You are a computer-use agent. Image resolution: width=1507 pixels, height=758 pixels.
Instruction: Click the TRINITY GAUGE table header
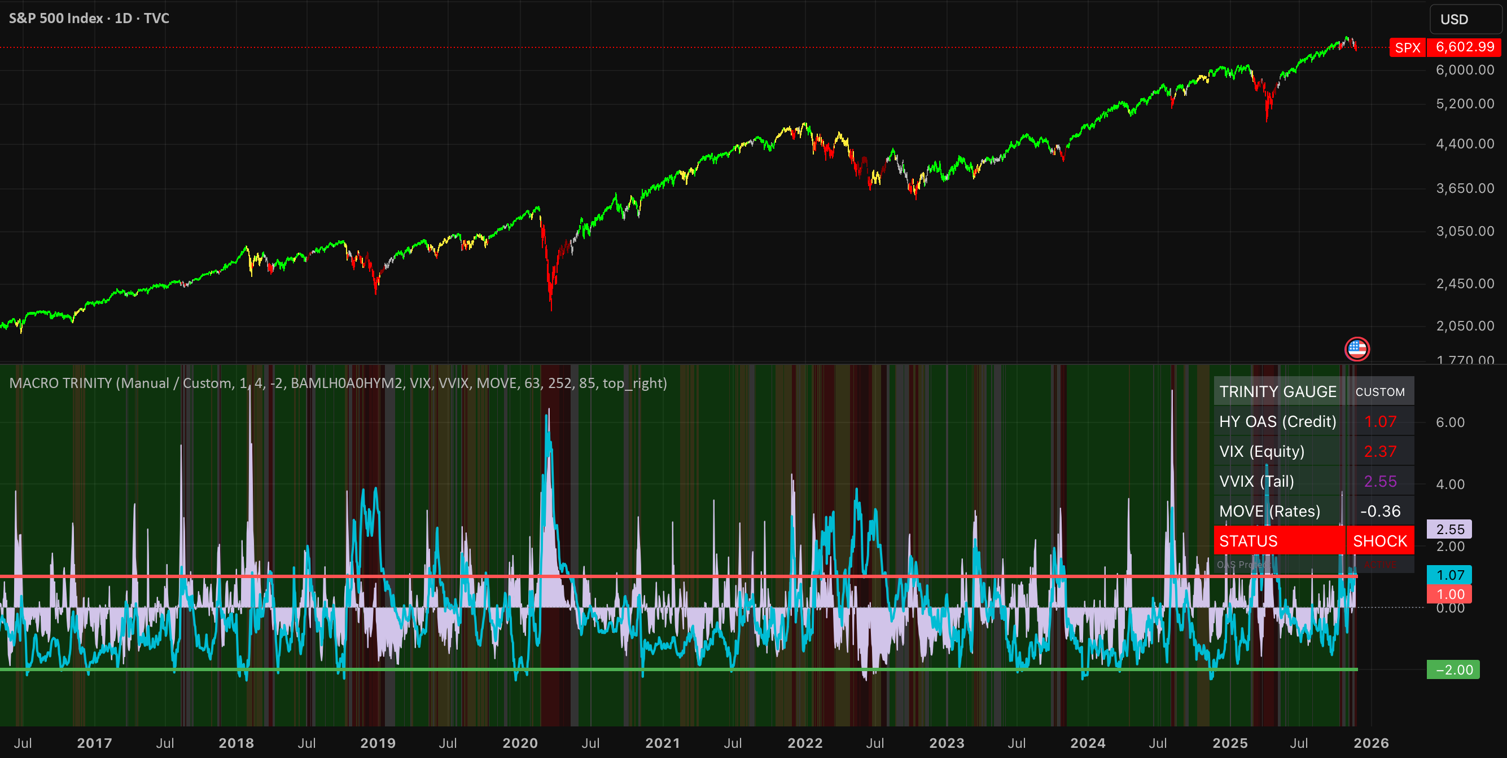(x=1278, y=391)
